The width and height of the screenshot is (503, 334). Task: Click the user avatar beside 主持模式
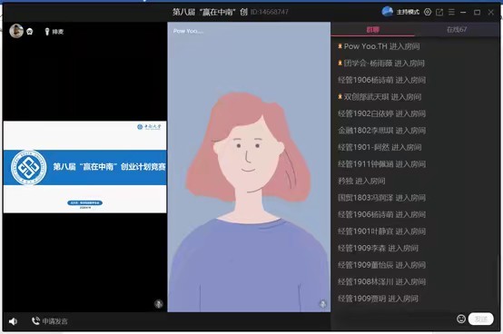[x=388, y=12]
